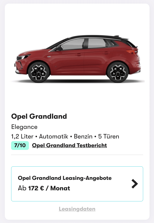Open the Opel Grandland Testbericht link
154x223 pixels.
pyautogui.click(x=69, y=145)
